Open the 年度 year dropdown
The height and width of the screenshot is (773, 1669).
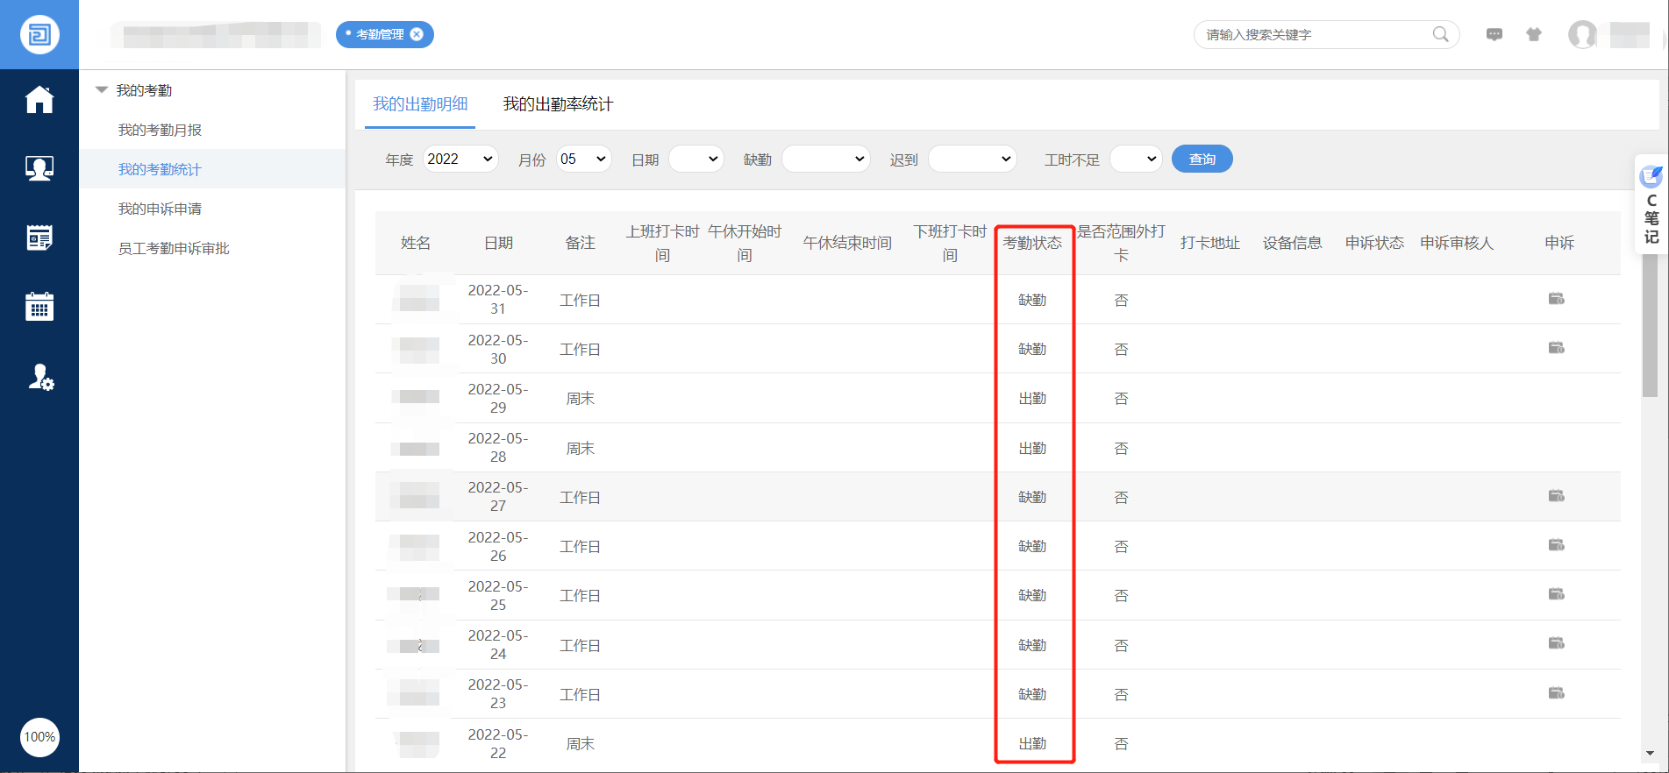pos(460,159)
